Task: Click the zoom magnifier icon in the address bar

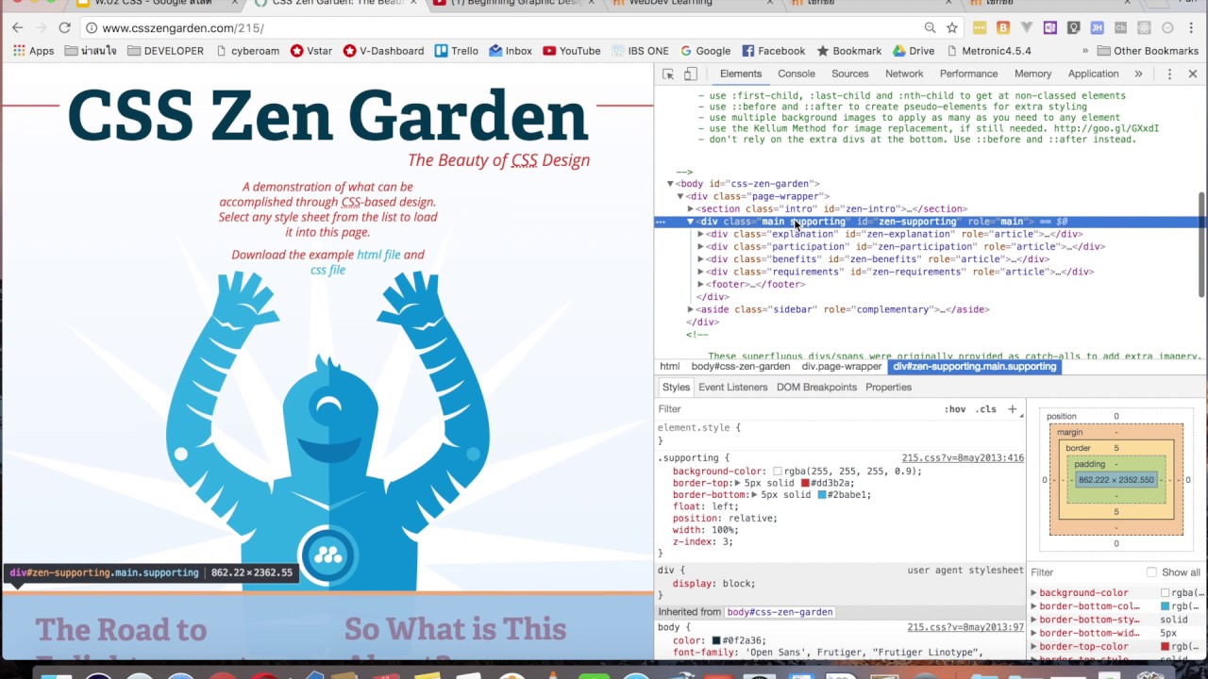Action: [x=931, y=27]
